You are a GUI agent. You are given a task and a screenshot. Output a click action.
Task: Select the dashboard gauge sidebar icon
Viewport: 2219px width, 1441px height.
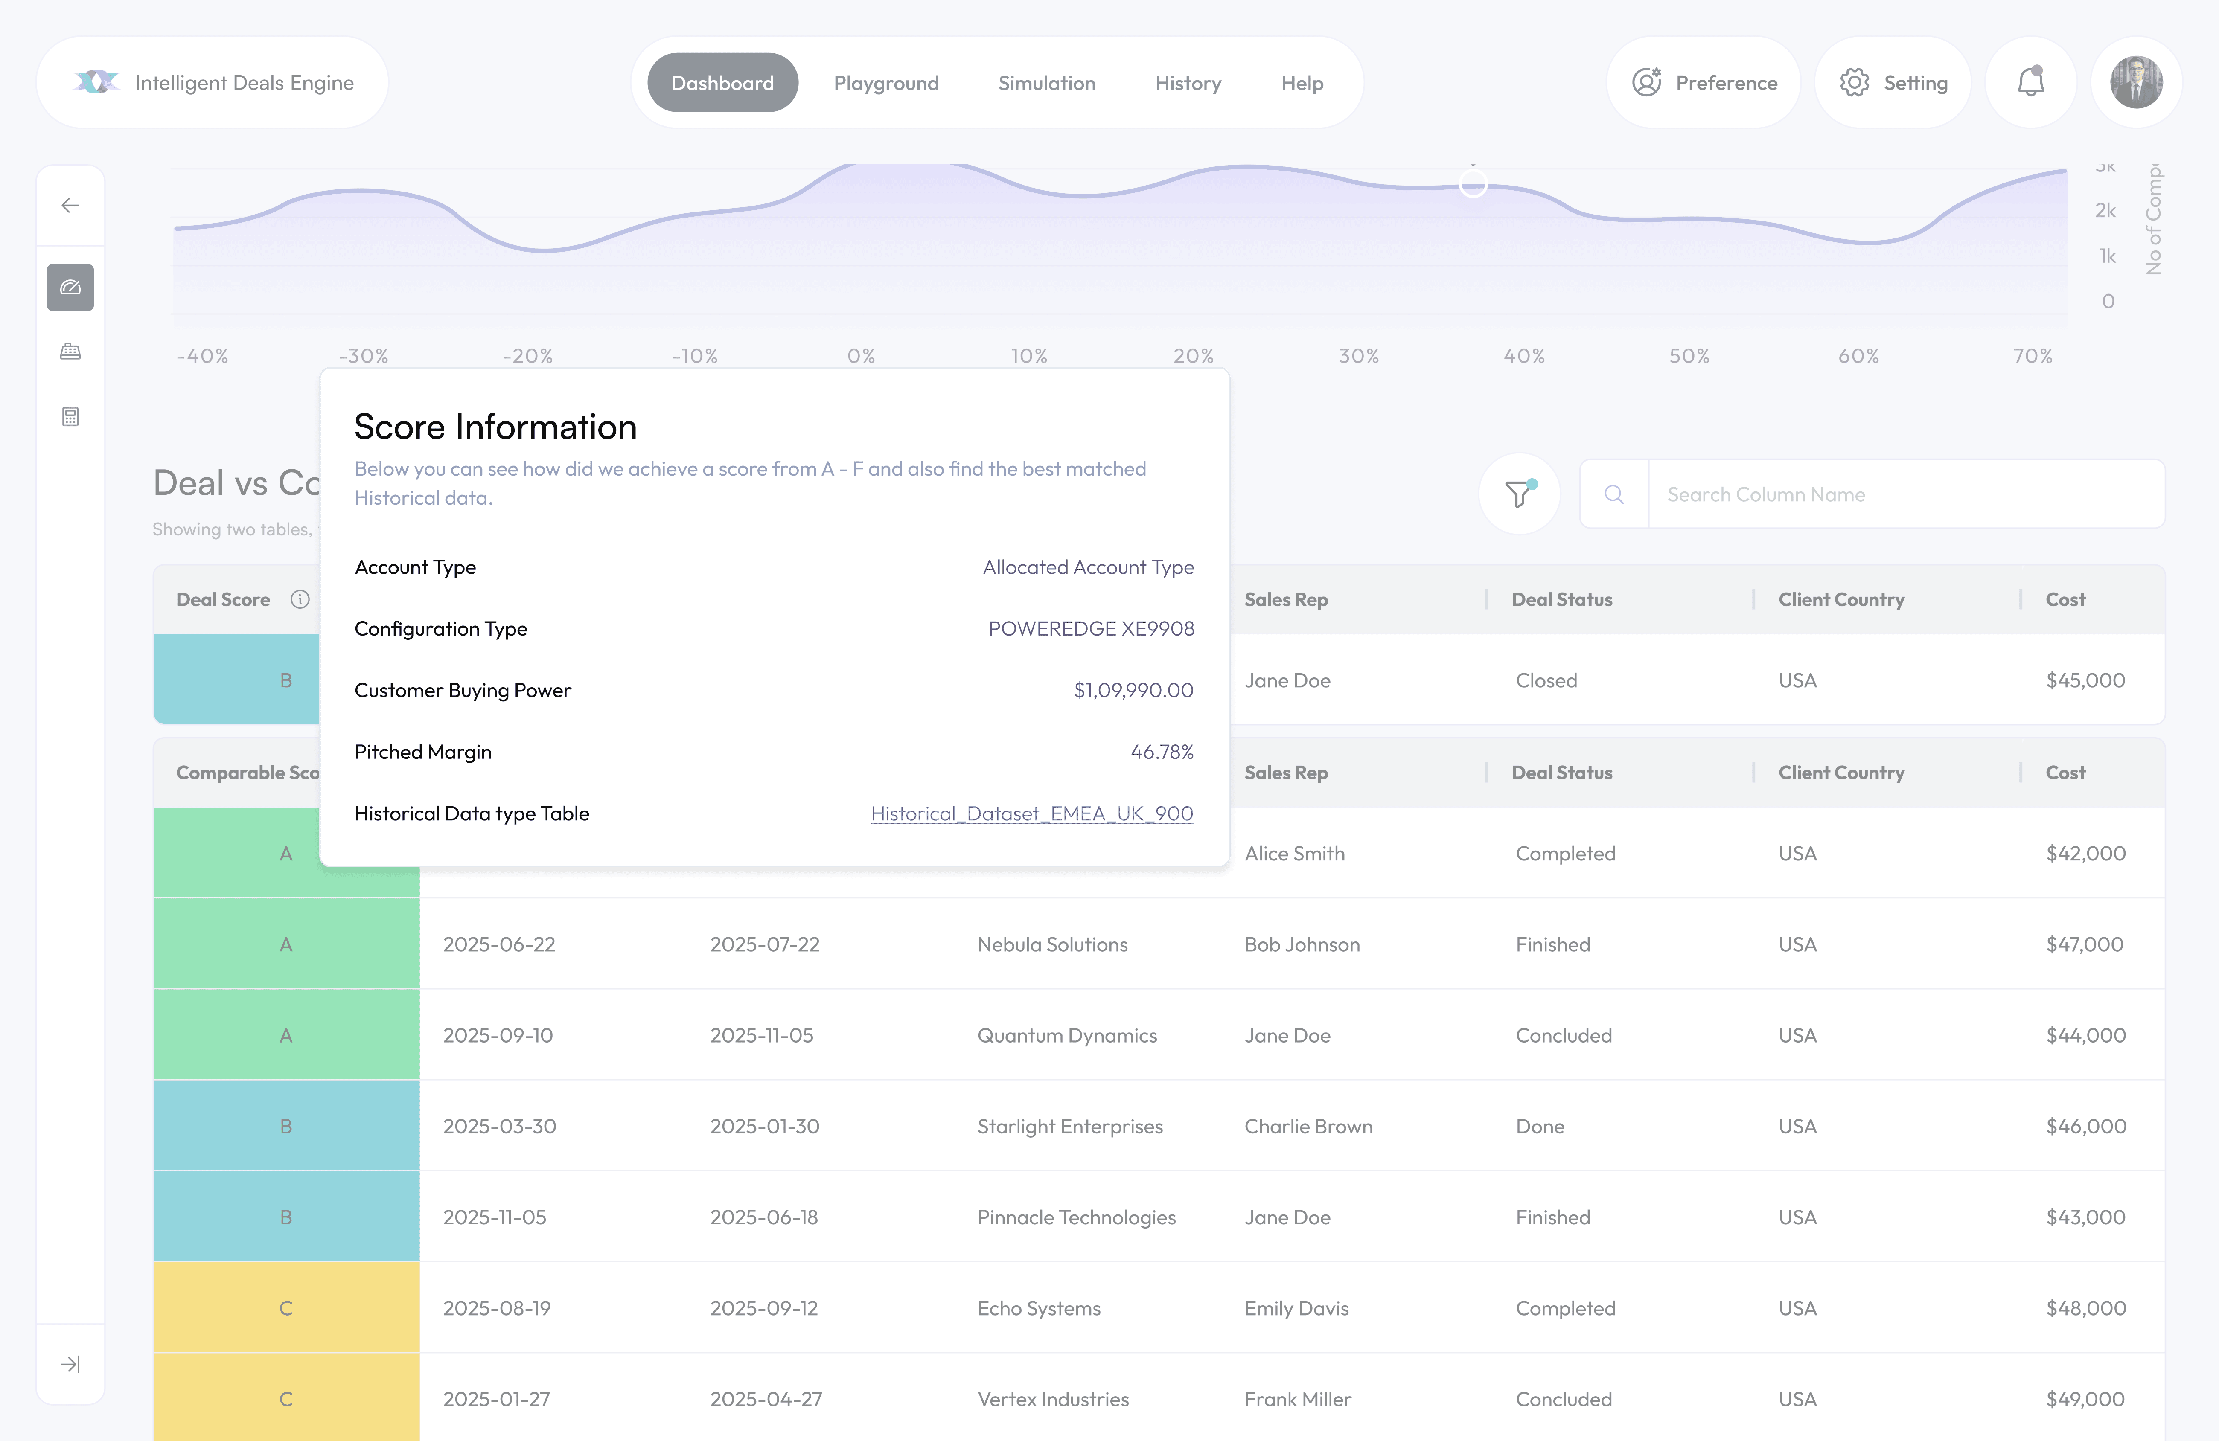(x=70, y=287)
